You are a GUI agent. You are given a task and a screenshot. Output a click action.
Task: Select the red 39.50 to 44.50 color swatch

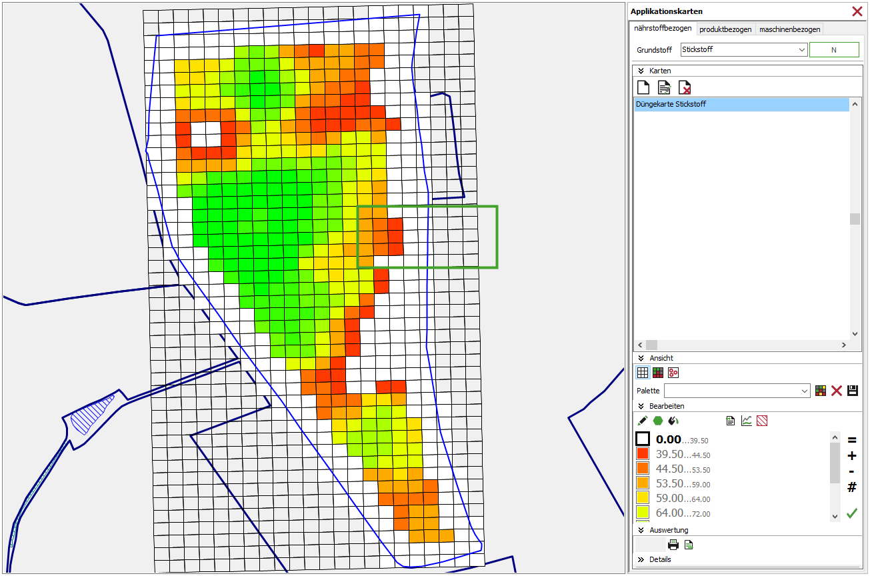pos(643,454)
